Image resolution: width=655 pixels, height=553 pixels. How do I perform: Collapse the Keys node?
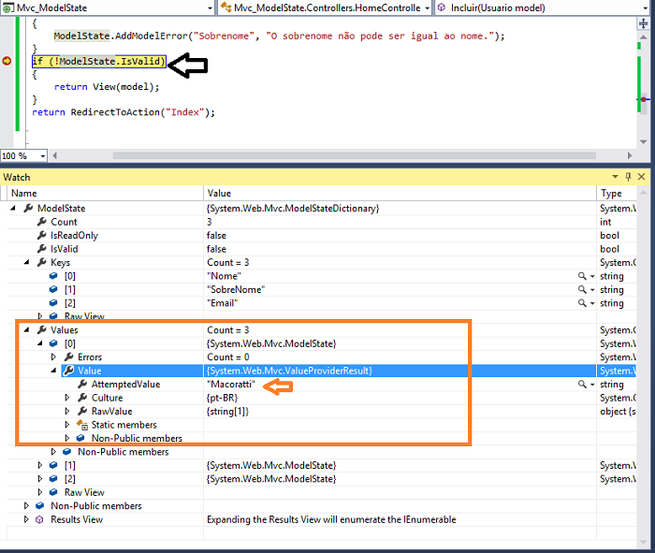tap(26, 263)
